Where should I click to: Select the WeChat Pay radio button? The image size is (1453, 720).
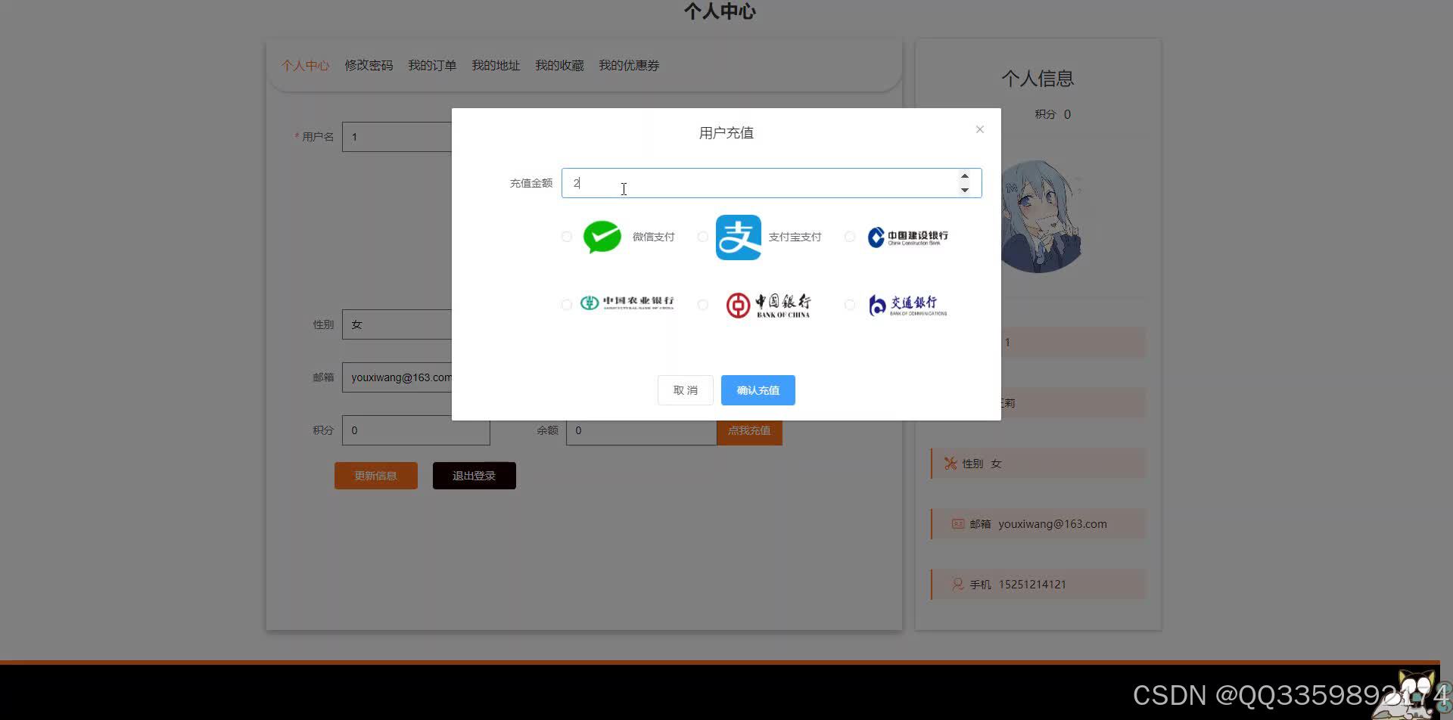click(566, 237)
